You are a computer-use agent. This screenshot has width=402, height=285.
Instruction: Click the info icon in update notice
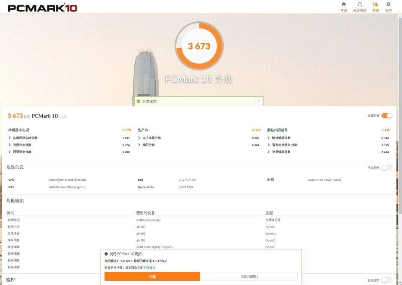coord(106,254)
